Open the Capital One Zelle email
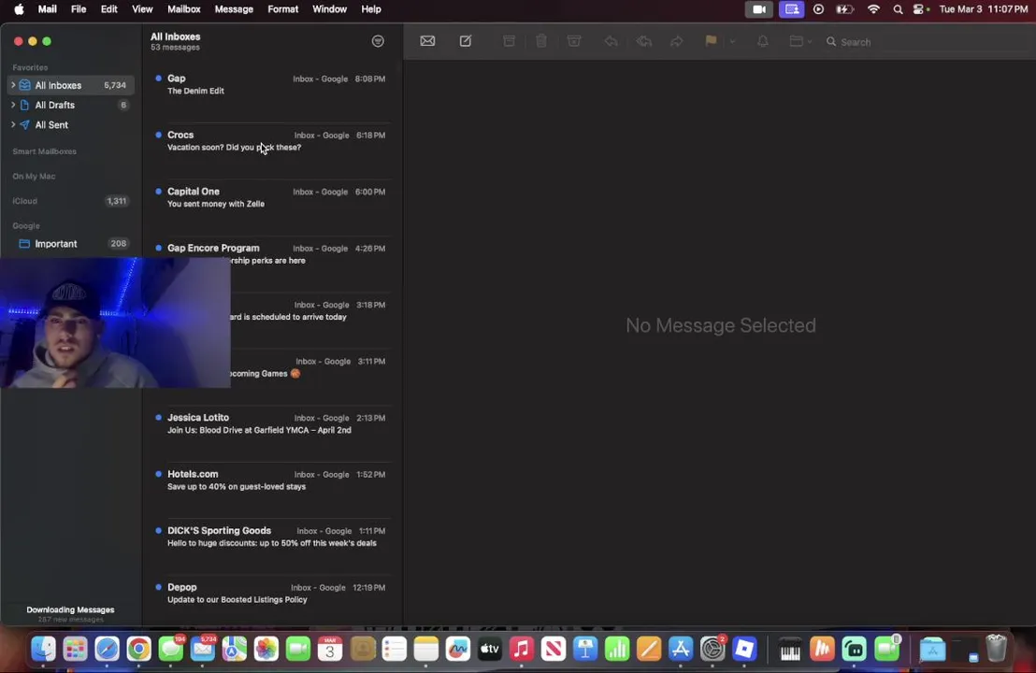Screen dimensions: 1036x673 pyautogui.click(x=271, y=207)
